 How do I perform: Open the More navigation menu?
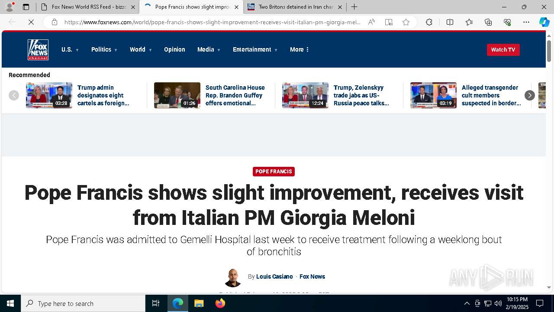300,49
